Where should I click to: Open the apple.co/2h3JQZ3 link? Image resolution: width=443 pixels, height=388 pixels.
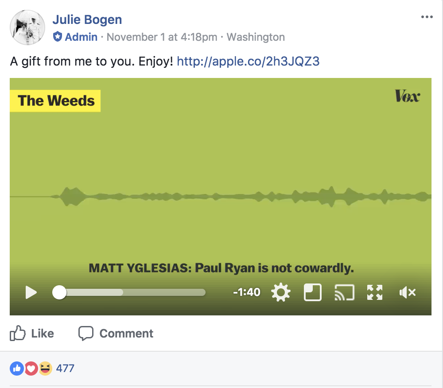(x=248, y=61)
